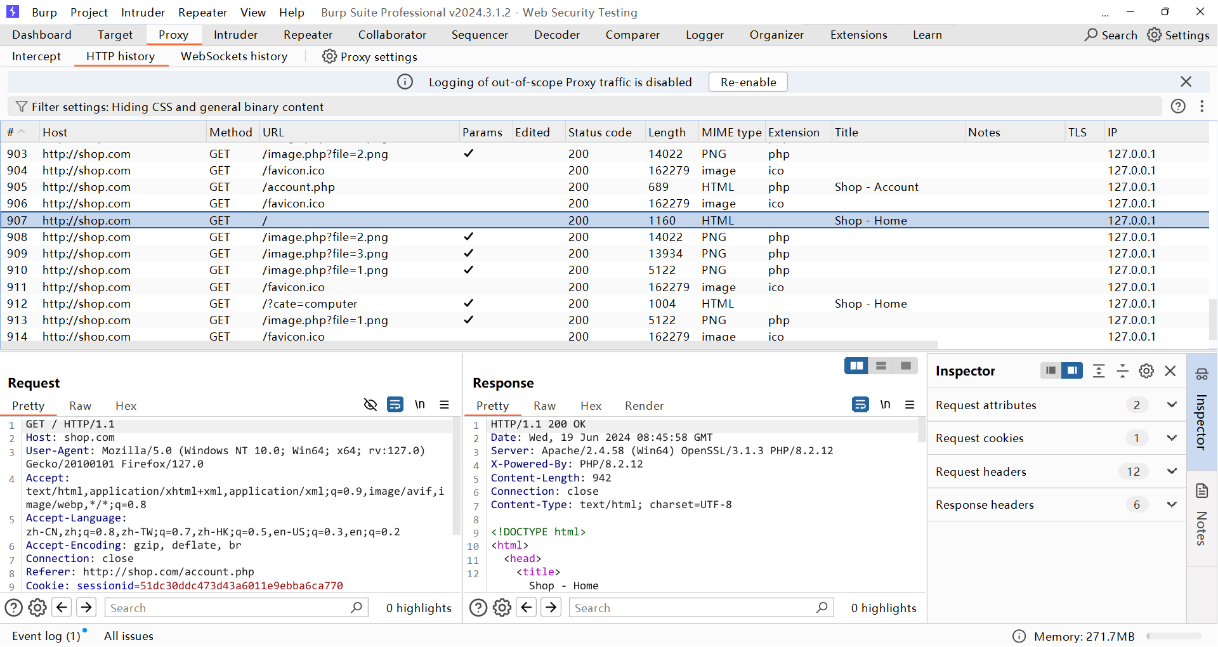Expand all Inspector sections icon

point(1099,370)
